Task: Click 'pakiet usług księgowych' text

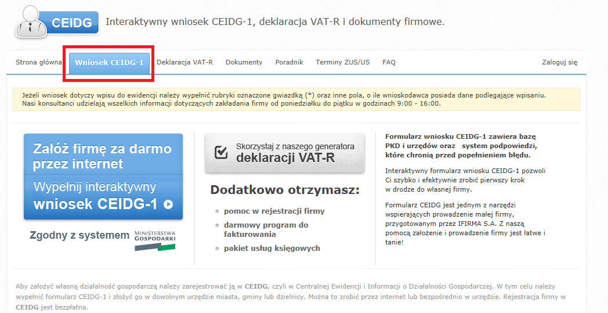Action: [272, 248]
